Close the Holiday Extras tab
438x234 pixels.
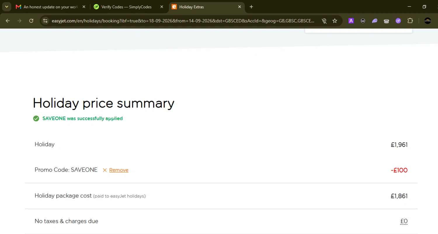point(240,7)
